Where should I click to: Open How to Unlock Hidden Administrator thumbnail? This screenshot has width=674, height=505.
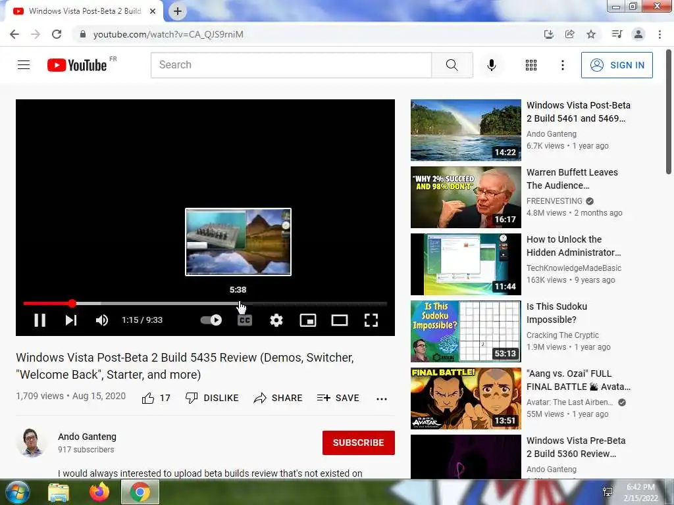(465, 264)
